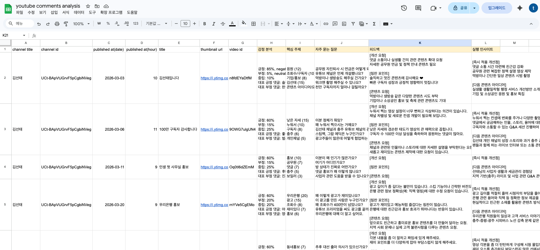Open the text wrapping dropdown

click(x=302, y=24)
